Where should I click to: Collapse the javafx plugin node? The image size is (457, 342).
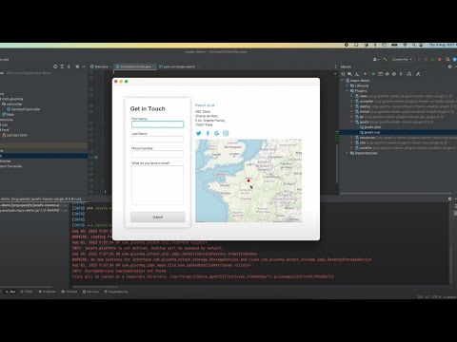pyautogui.click(x=351, y=122)
